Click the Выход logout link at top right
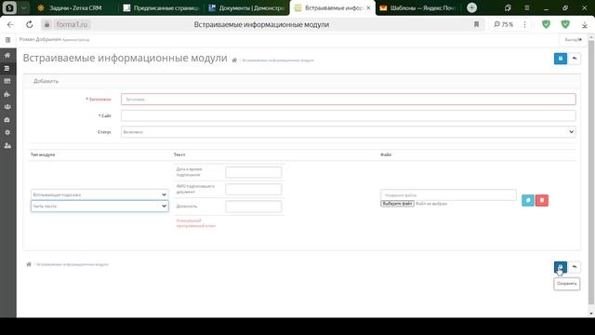 click(x=573, y=39)
